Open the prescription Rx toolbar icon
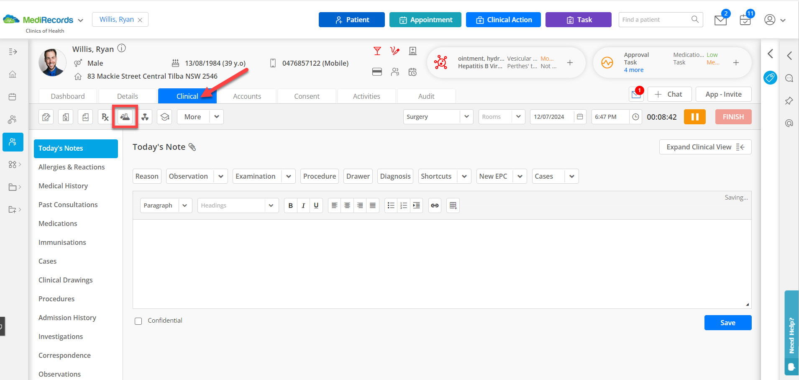Viewport: 799px width, 380px height. pyautogui.click(x=105, y=117)
